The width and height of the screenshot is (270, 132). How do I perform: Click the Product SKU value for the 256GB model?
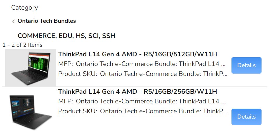[164, 111]
